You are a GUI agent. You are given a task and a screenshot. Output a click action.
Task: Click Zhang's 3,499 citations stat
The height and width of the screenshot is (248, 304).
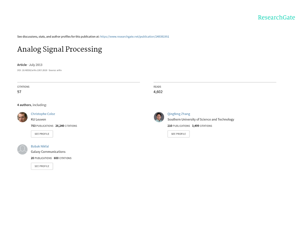[x=202, y=126]
